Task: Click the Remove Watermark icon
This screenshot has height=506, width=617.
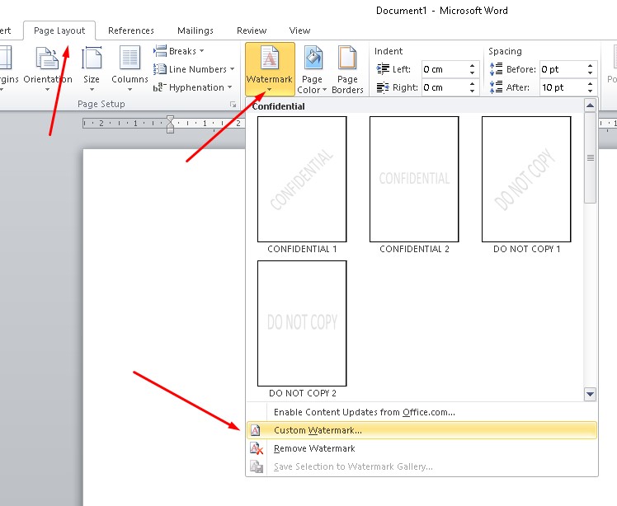Action: click(x=257, y=448)
